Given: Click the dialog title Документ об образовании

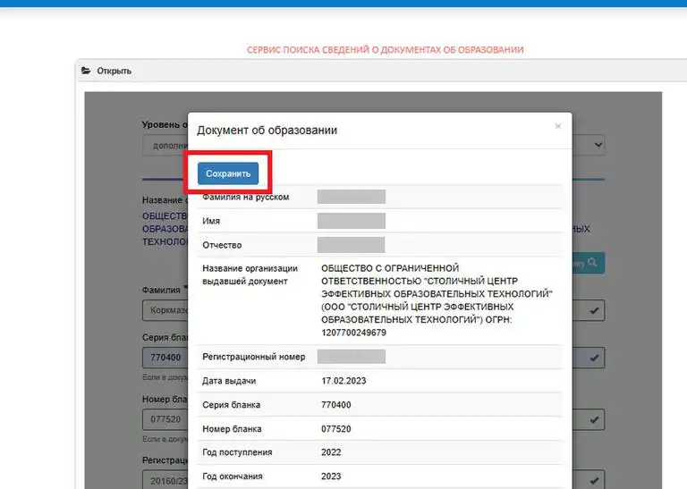Looking at the screenshot, I should (x=267, y=130).
